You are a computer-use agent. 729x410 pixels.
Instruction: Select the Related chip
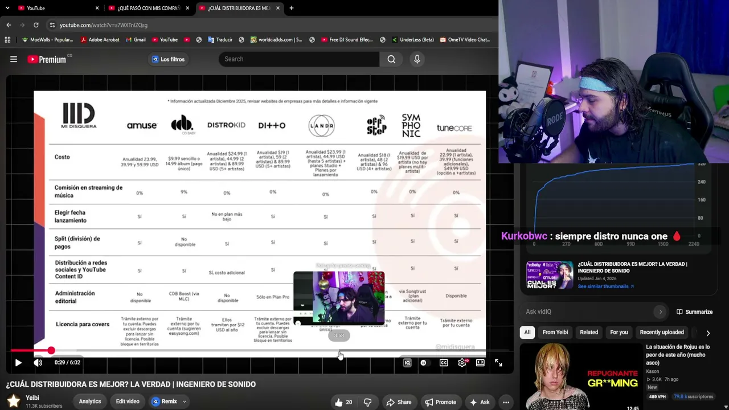589,333
